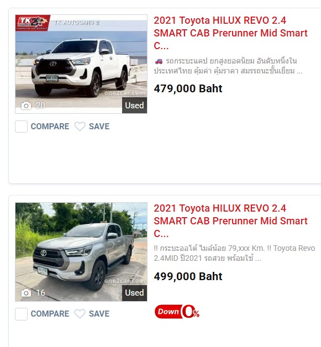Click the Thai description mentioning 79,xxx Km
The width and height of the screenshot is (321, 347).
pos(234,253)
